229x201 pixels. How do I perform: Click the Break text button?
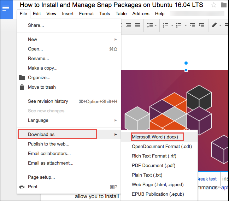207,179
